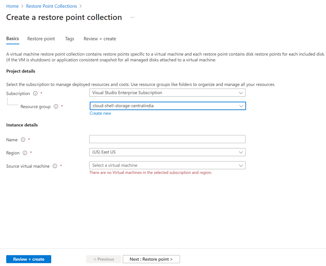
Task: Click the Subscription info icon
Action: point(35,93)
